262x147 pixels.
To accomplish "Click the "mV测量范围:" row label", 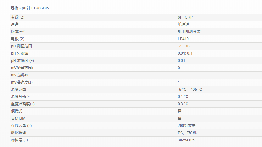I will (22, 68).
